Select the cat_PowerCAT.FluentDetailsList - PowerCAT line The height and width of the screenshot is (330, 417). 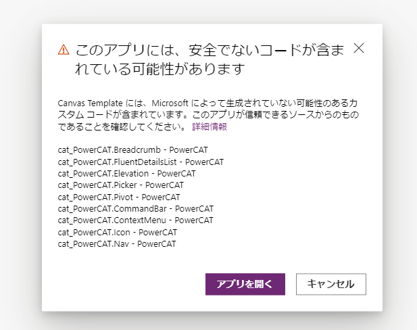coord(141,162)
